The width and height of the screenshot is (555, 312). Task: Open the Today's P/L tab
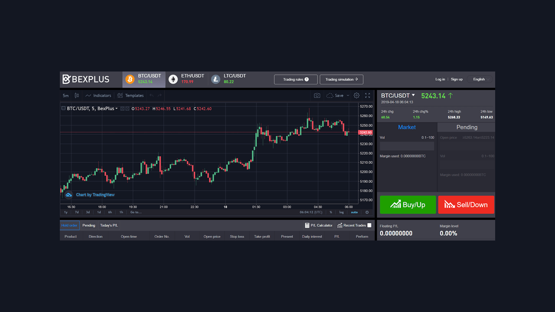(x=109, y=225)
